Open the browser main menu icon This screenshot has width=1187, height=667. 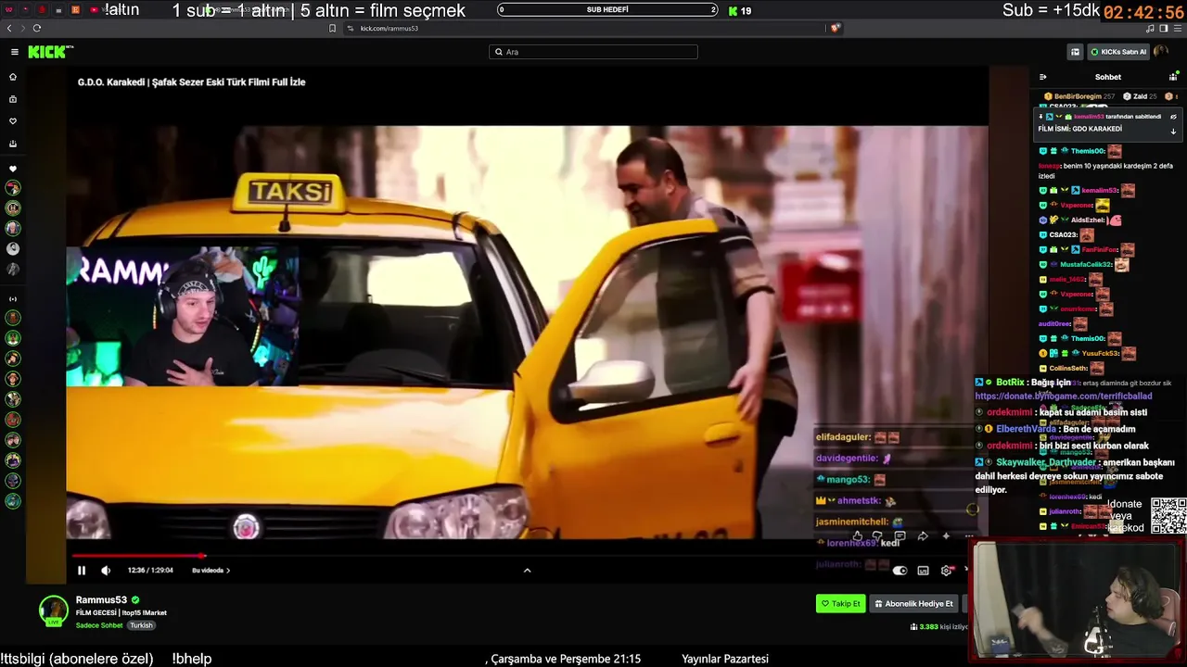click(1177, 28)
